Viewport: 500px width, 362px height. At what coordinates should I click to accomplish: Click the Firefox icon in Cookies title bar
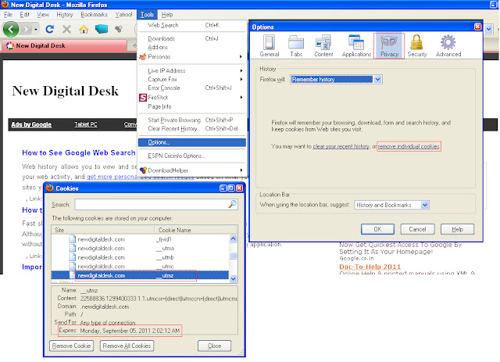click(x=49, y=188)
